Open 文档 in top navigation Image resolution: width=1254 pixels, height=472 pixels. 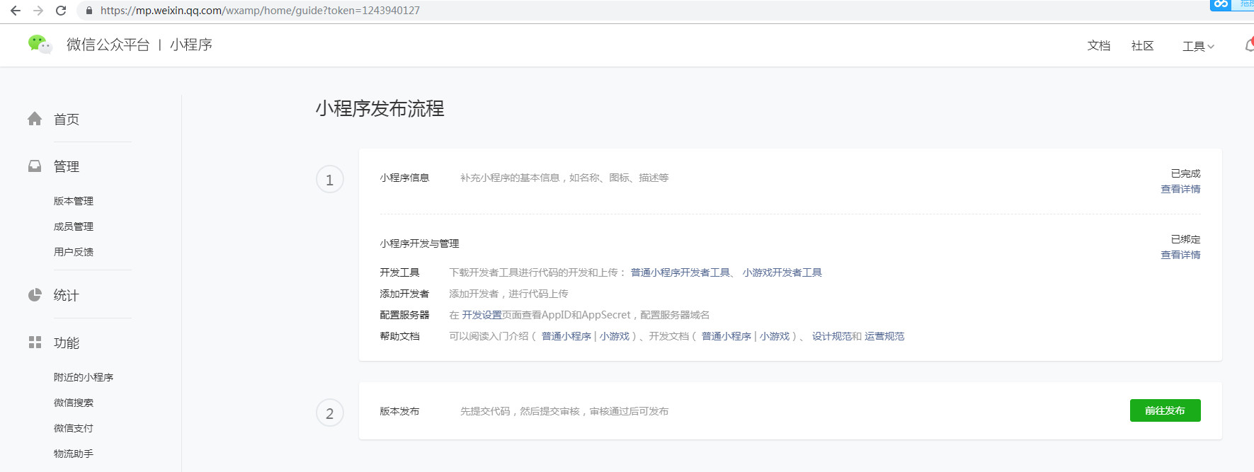(x=1098, y=45)
